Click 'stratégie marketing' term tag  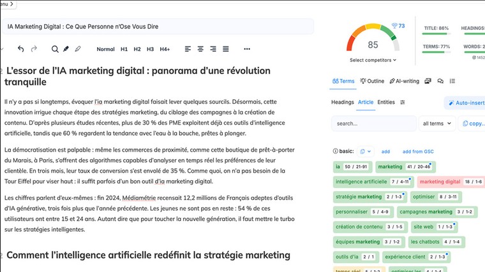(x=370, y=197)
